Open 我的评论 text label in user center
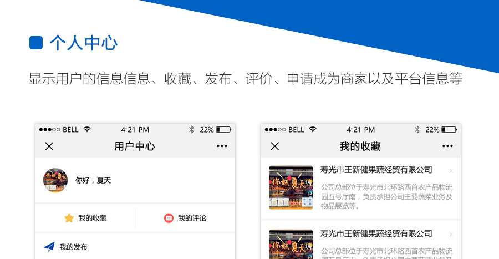The height and width of the screenshot is (259, 499). click(192, 218)
